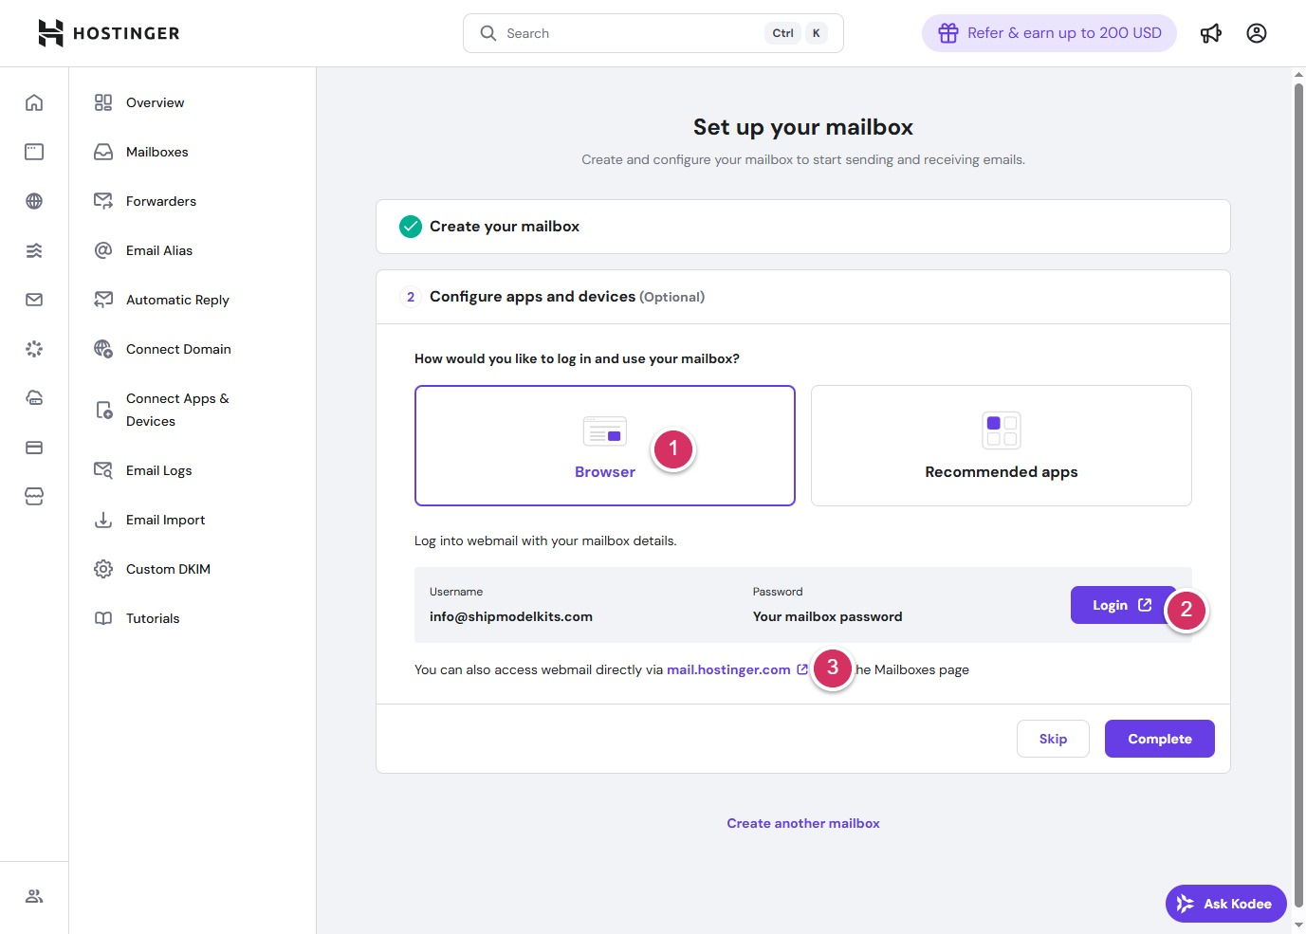
Task: Open the marketplace store icon in left rail
Action: click(34, 497)
